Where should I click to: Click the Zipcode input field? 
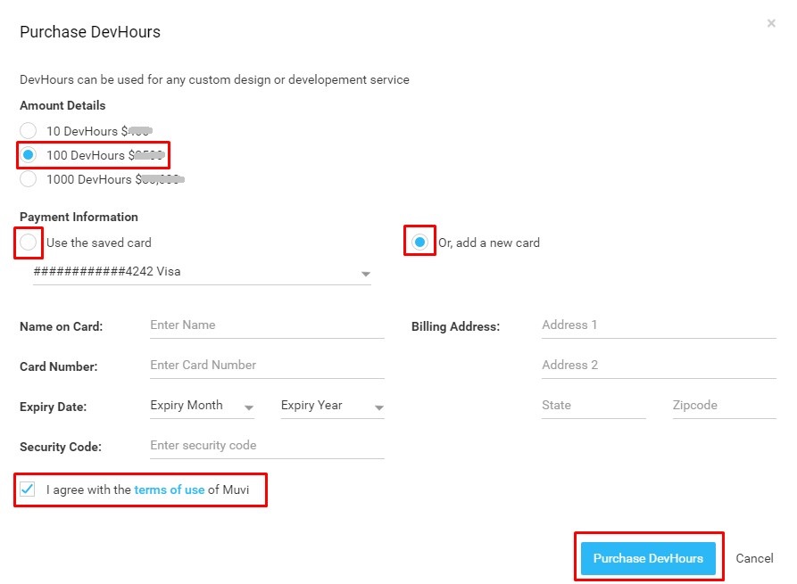(x=725, y=406)
